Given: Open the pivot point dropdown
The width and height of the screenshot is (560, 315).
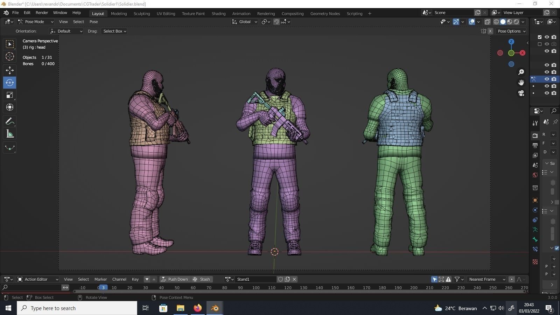Looking at the screenshot, I should (x=266, y=22).
